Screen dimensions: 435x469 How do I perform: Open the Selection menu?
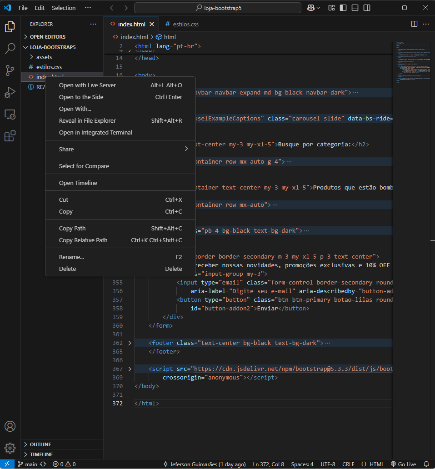tap(64, 8)
